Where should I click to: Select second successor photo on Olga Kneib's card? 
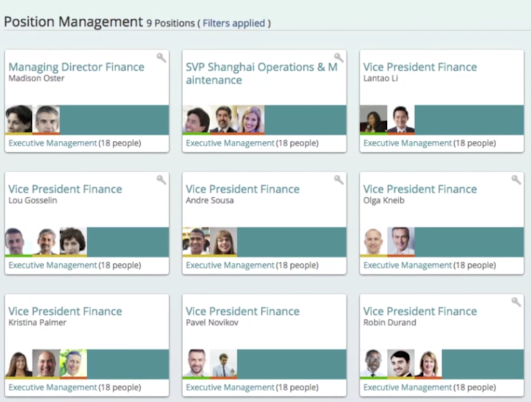(401, 241)
